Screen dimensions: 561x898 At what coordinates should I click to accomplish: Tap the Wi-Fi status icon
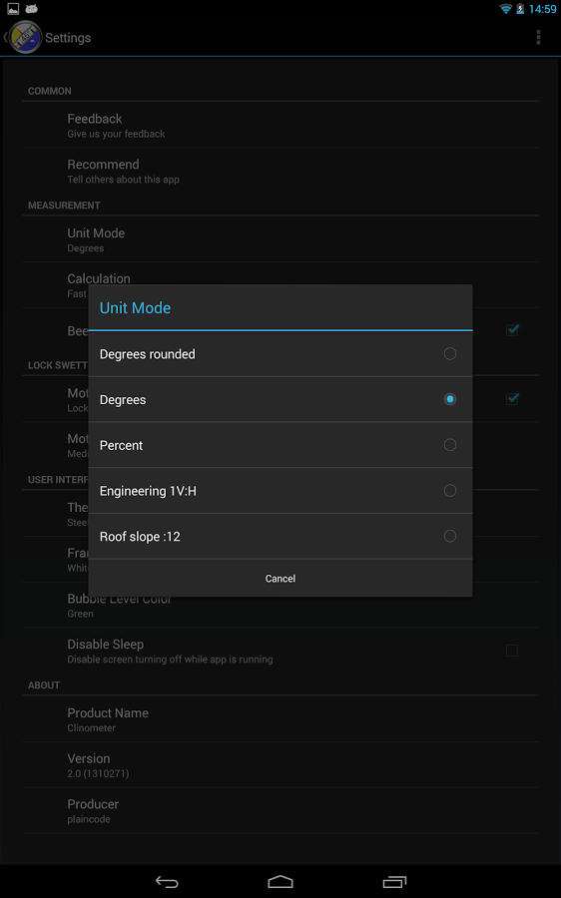(x=505, y=9)
